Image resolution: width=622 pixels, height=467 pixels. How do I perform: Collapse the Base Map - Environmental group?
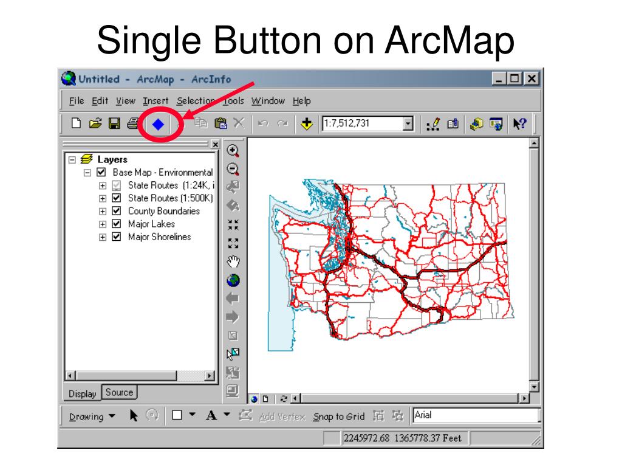(87, 173)
